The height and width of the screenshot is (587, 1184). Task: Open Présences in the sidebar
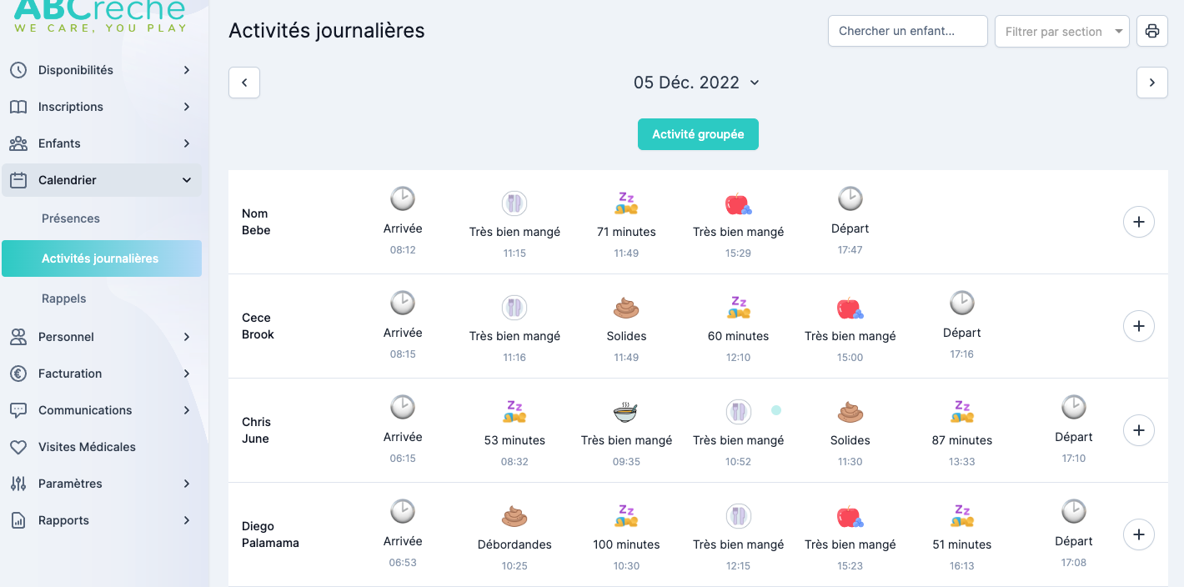(x=71, y=218)
